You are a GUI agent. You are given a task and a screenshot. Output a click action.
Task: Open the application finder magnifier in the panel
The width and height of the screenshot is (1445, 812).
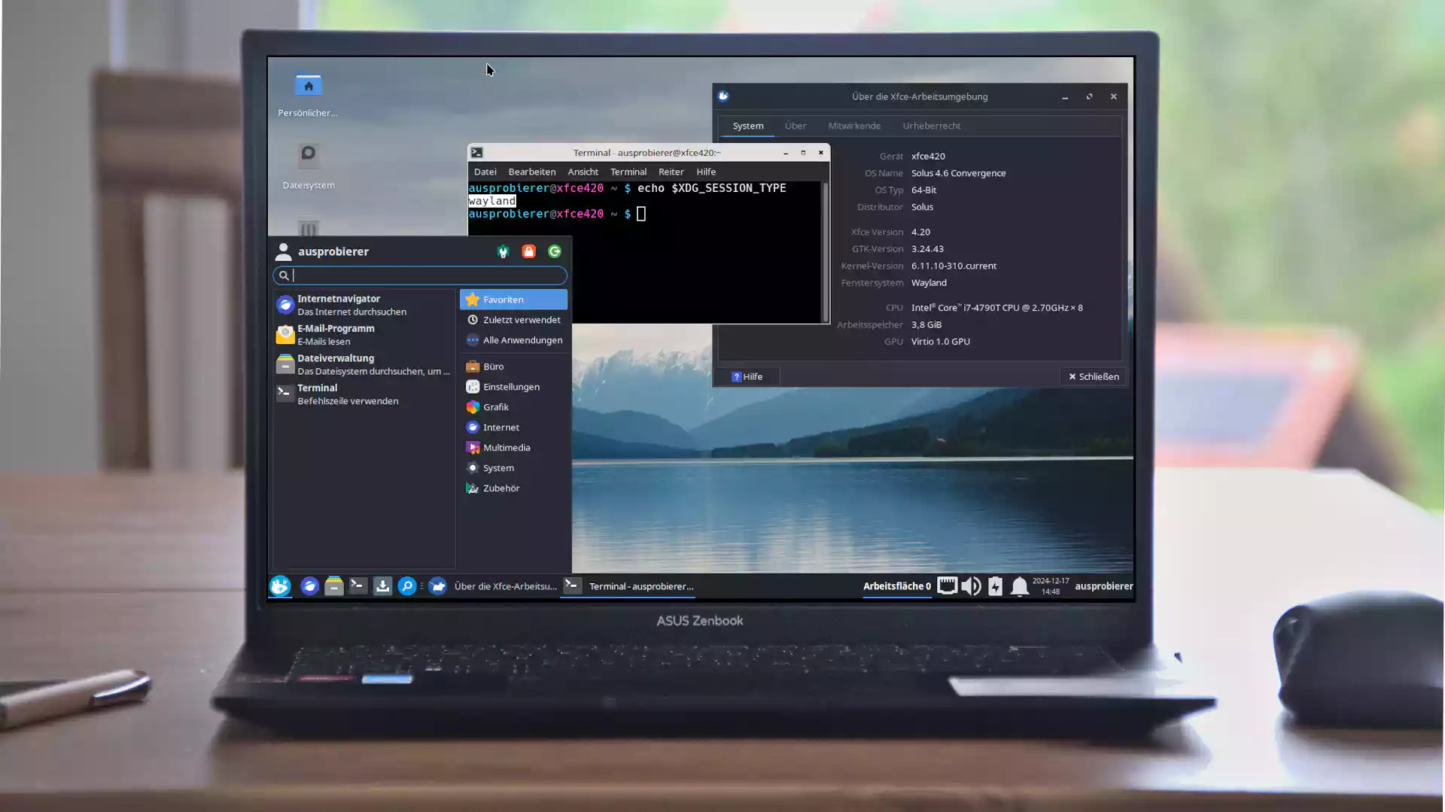pyautogui.click(x=407, y=586)
